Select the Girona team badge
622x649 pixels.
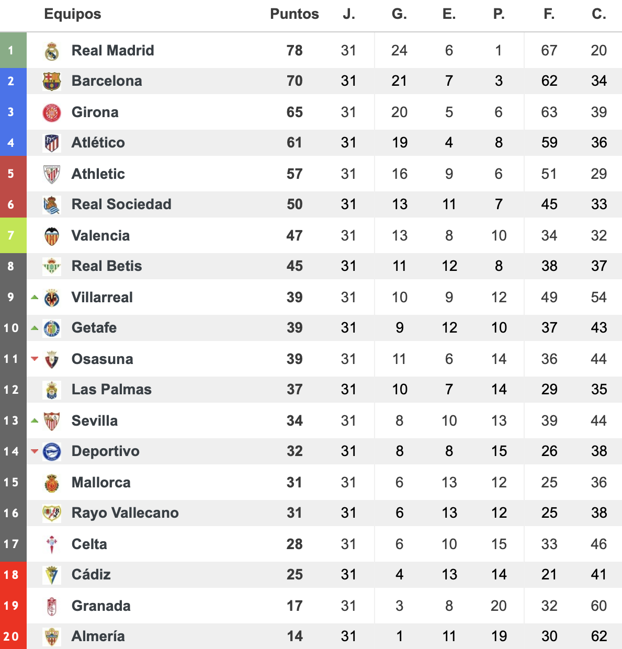tap(52, 112)
